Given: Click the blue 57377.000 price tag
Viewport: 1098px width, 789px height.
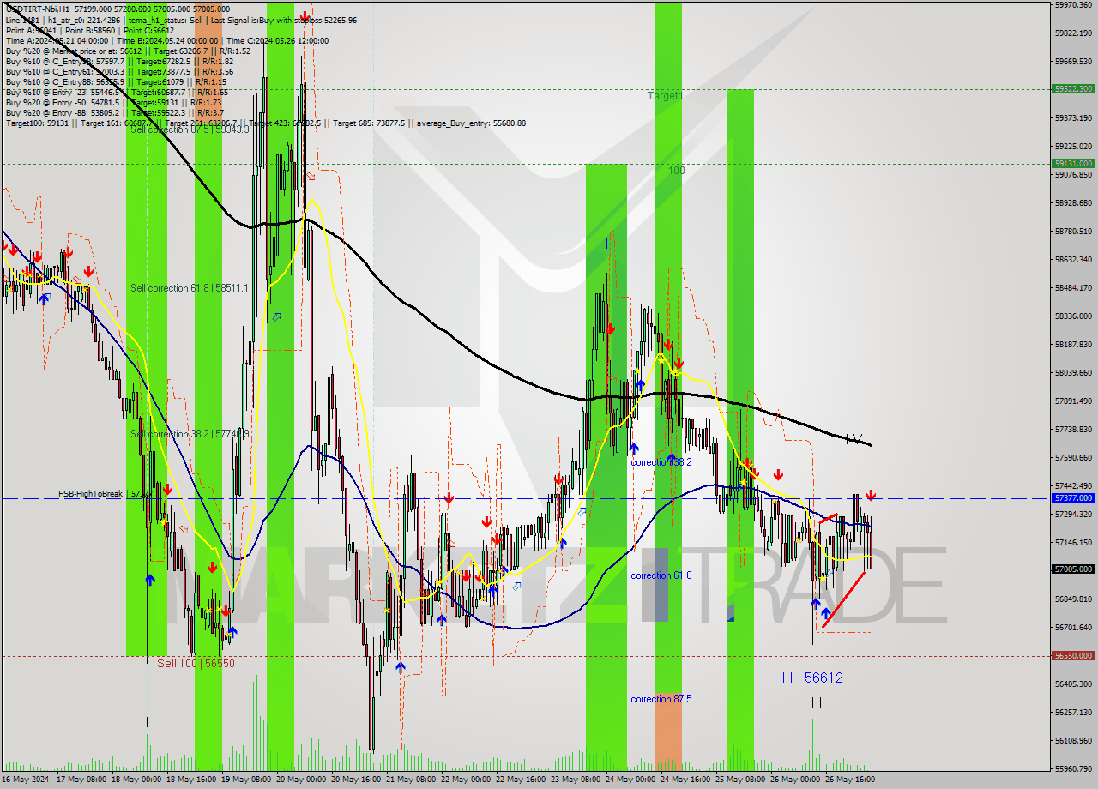Looking at the screenshot, I should pos(1073,497).
